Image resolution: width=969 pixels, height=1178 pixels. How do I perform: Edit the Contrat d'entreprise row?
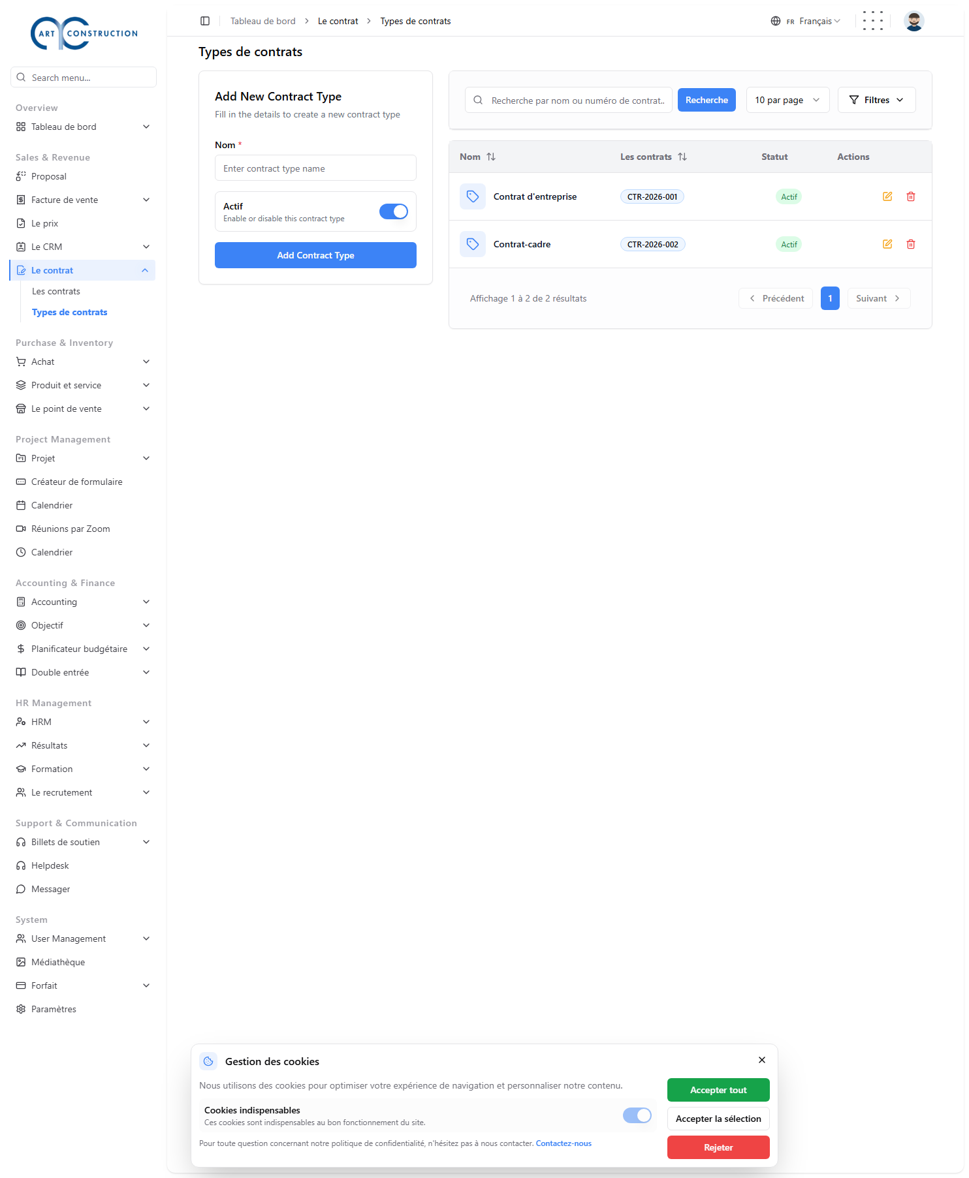pos(887,196)
